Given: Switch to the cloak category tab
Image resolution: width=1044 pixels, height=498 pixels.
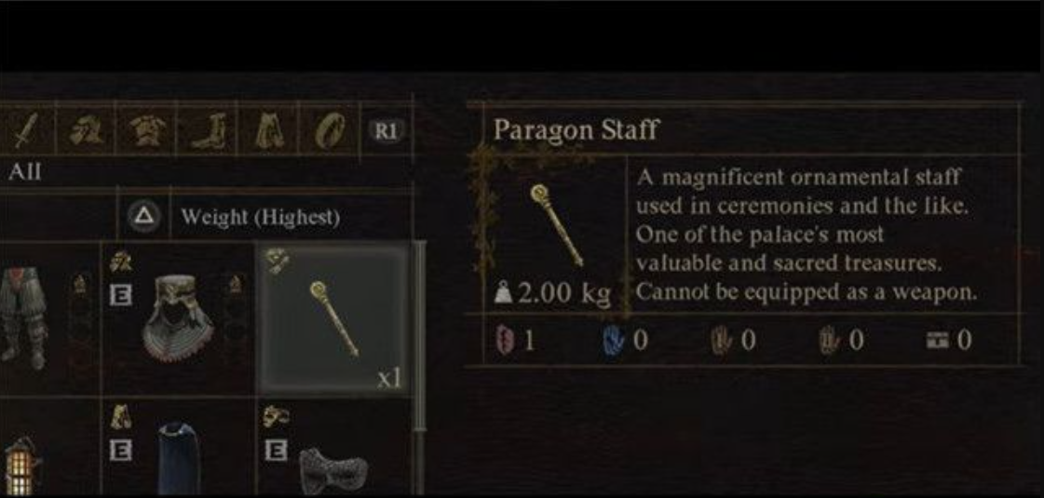Looking at the screenshot, I should point(269,130).
